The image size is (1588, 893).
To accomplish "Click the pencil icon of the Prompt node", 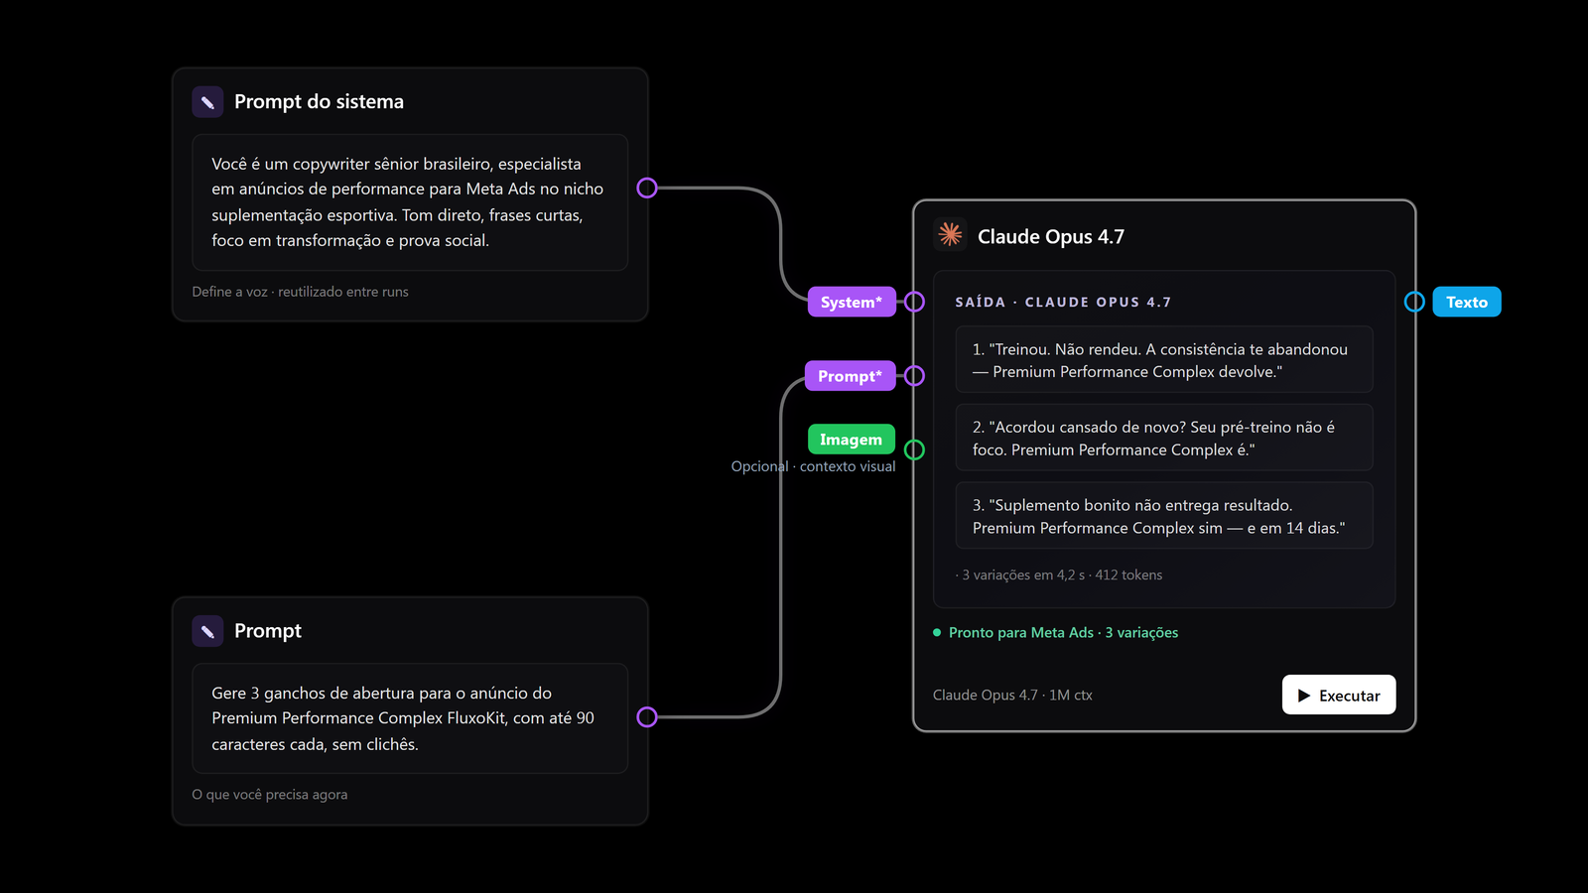I will click(207, 631).
